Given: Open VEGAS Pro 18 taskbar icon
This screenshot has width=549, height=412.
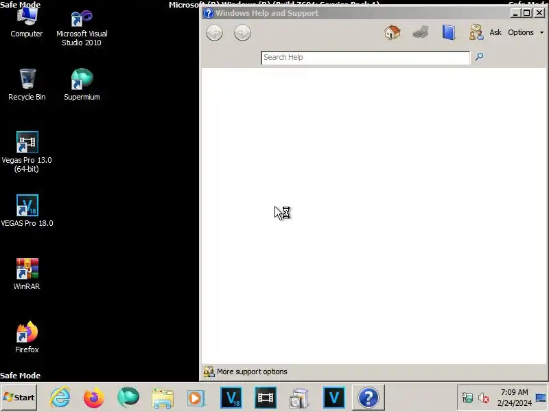Looking at the screenshot, I should pyautogui.click(x=231, y=398).
